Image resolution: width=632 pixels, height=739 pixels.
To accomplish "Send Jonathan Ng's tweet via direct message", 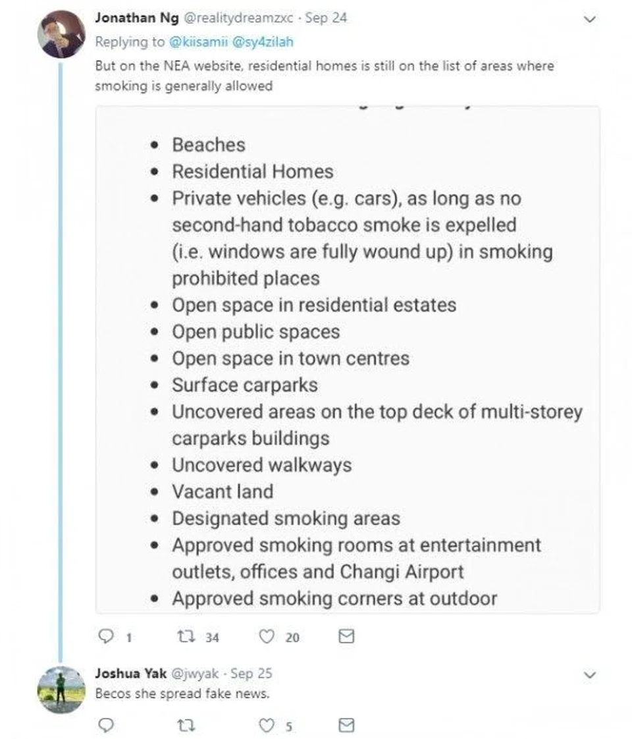I will click(346, 636).
